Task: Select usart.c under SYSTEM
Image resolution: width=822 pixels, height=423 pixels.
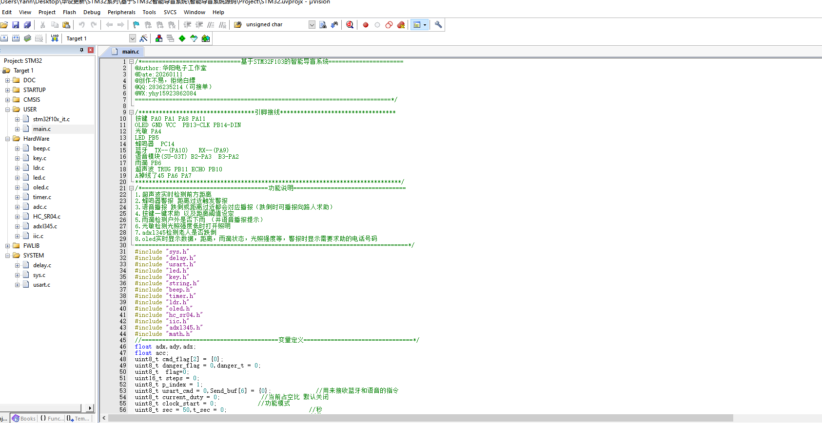Action: [41, 285]
